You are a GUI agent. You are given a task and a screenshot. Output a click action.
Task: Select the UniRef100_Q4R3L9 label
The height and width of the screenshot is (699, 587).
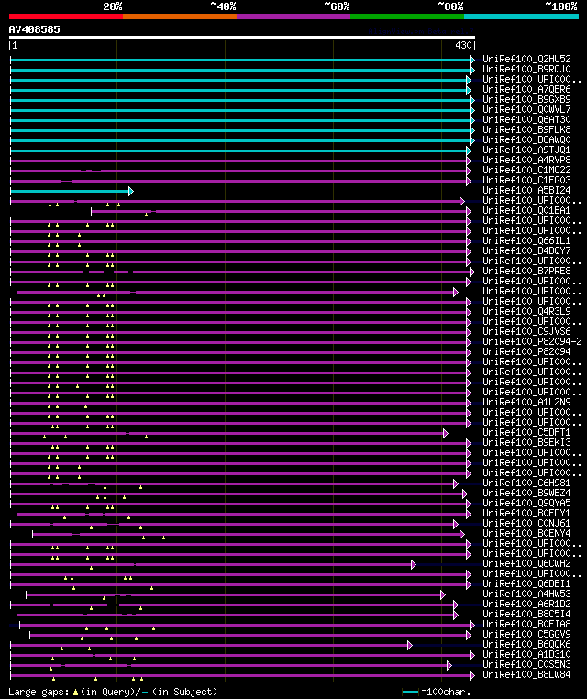coord(526,312)
